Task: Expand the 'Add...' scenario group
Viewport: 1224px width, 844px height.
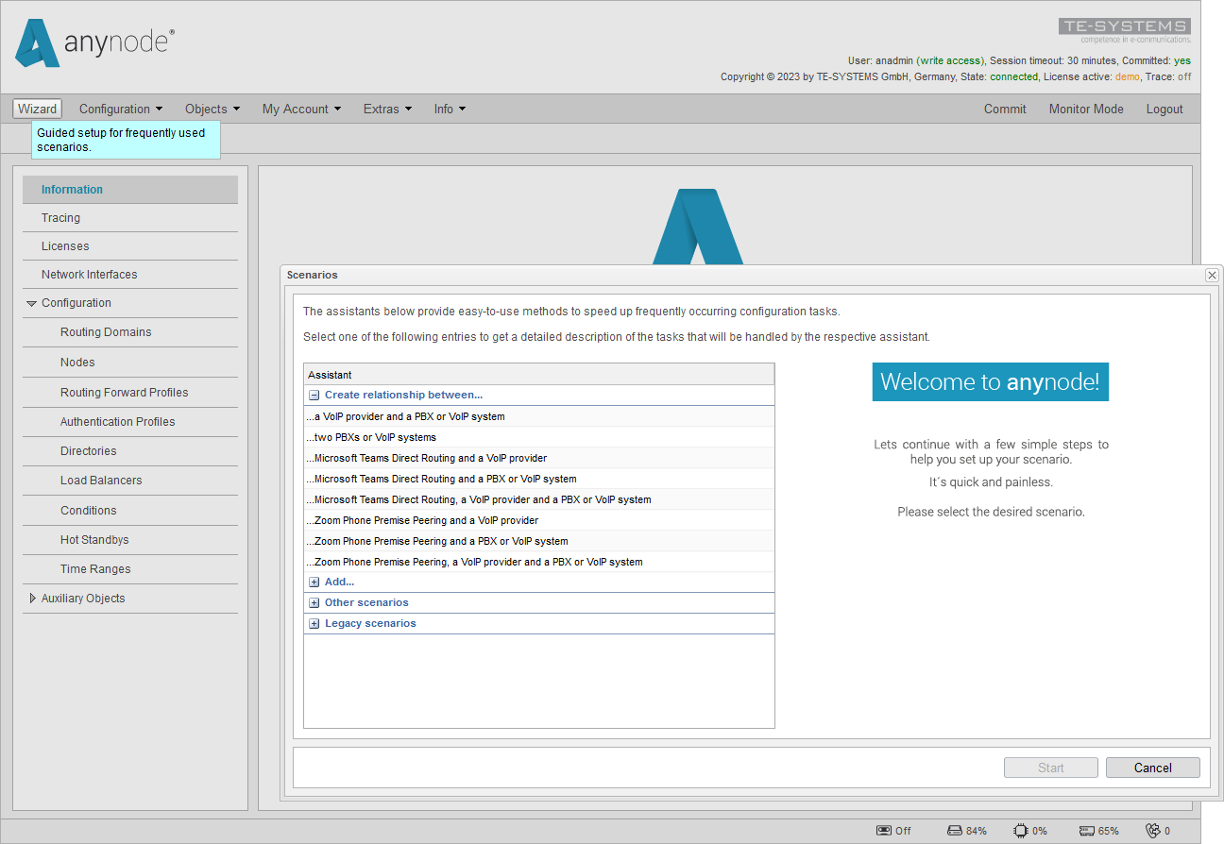Action: point(314,582)
